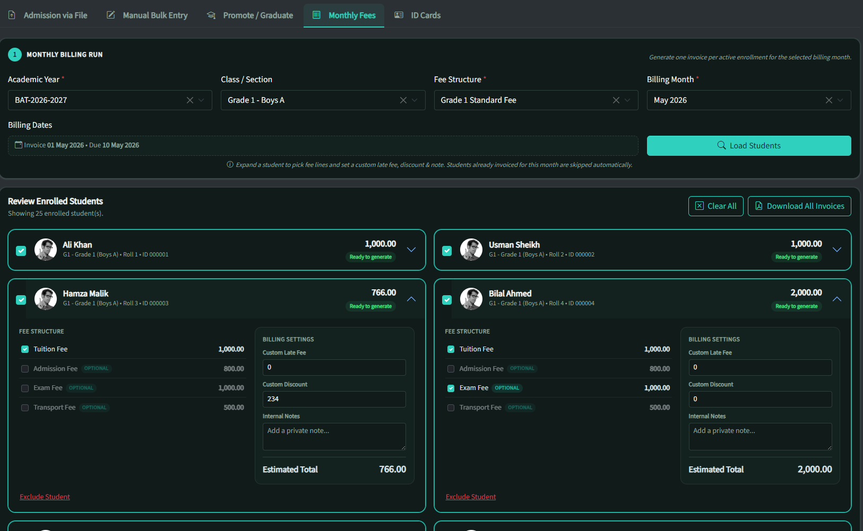Image resolution: width=863 pixels, height=531 pixels.
Task: Click the Monthly Fees tab icon
Action: point(316,15)
